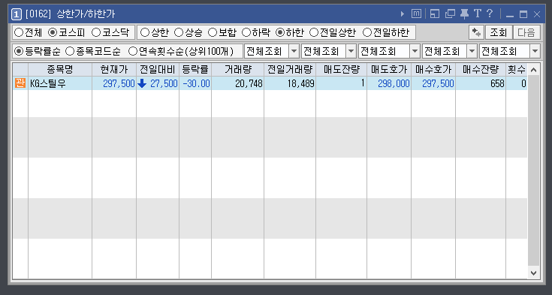Close the 상한가/하한가 window
The image size is (552, 295).
click(537, 14)
